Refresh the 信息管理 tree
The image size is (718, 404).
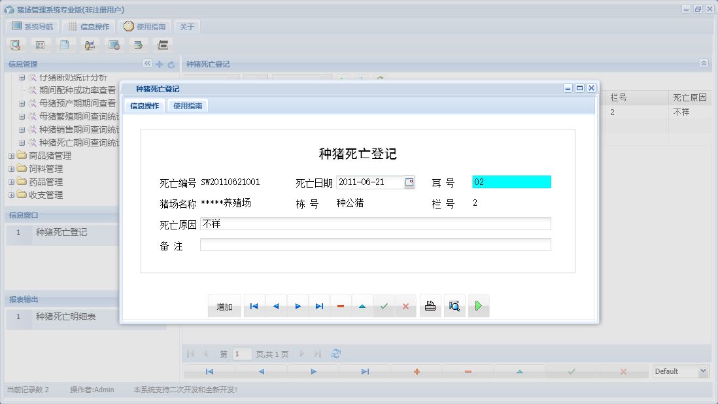click(171, 65)
